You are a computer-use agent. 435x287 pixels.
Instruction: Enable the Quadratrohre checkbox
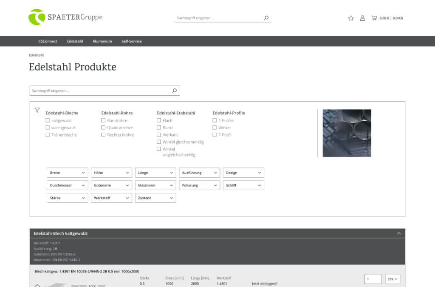click(x=103, y=128)
